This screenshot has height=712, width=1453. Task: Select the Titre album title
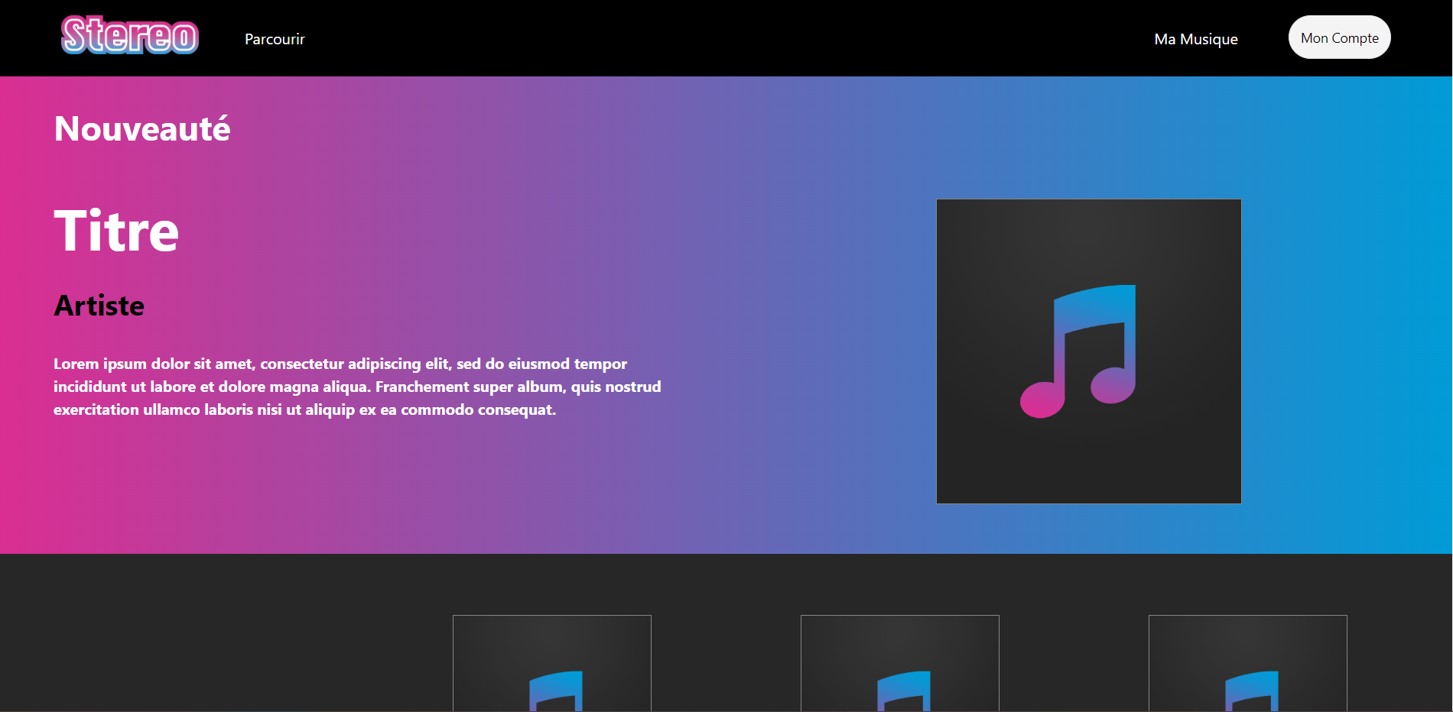tap(116, 231)
